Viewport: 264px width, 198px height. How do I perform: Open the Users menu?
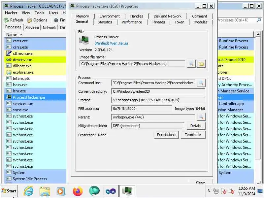(53, 13)
